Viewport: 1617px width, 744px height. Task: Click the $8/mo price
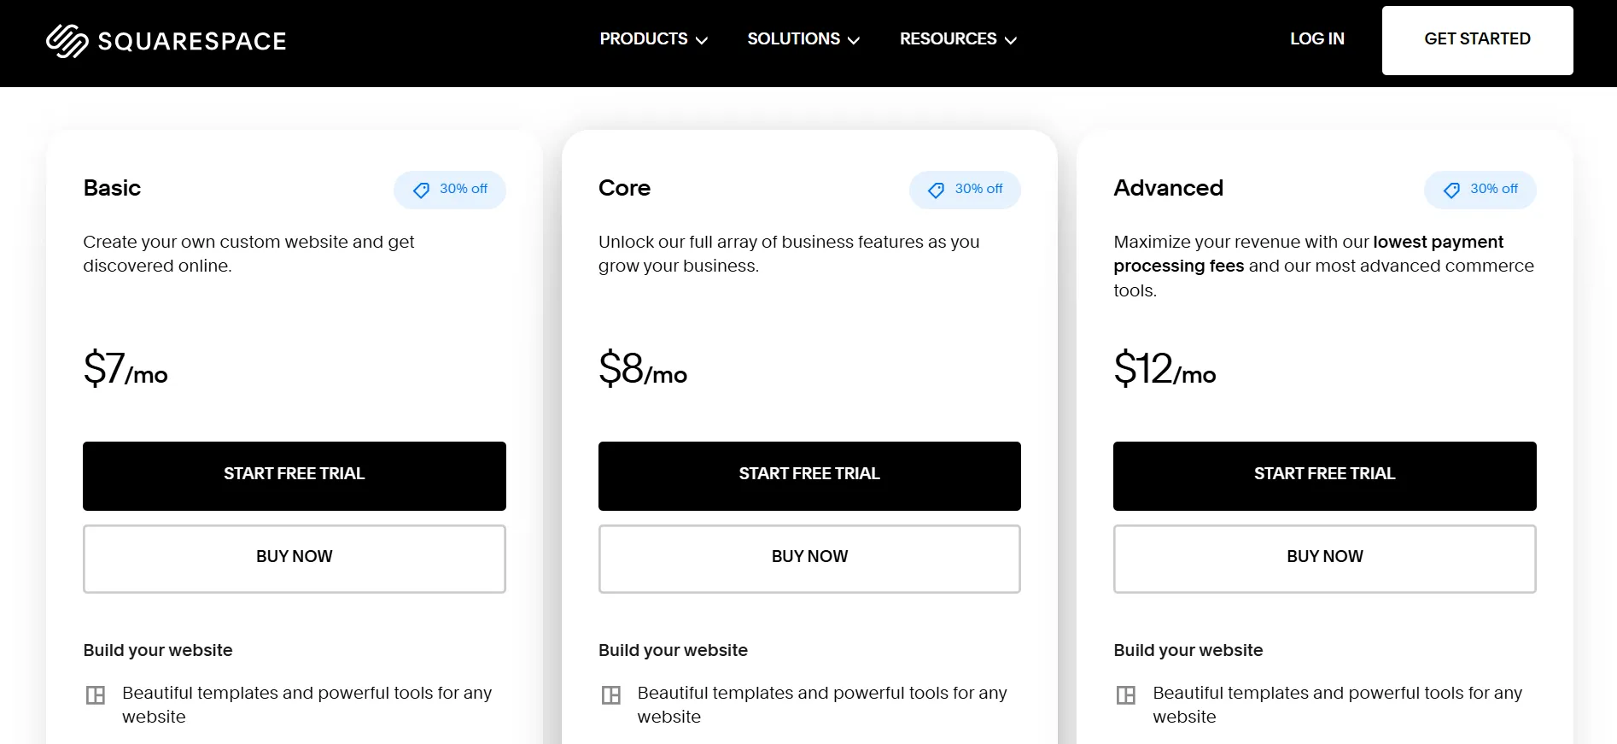pyautogui.click(x=643, y=369)
